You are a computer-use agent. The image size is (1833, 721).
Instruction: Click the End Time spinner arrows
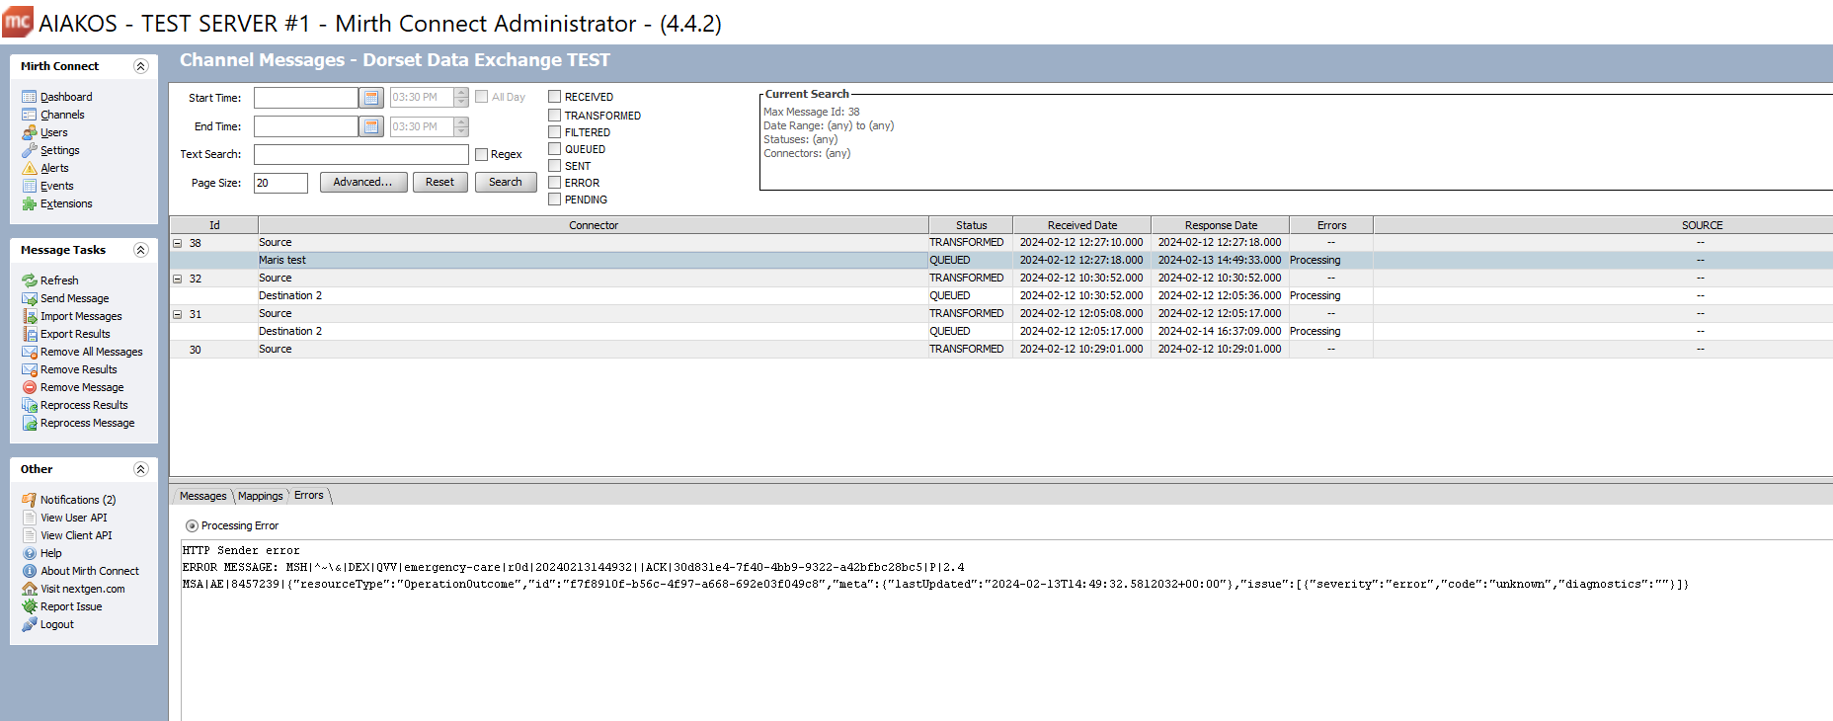pyautogui.click(x=461, y=126)
